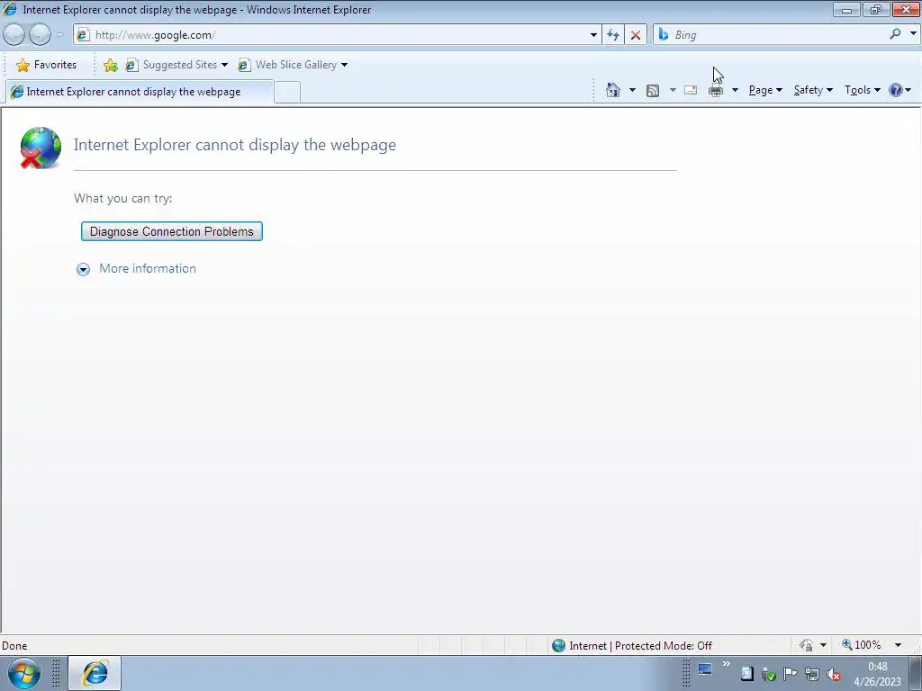Click Safely Remove Hardware tray icon
The width and height of the screenshot is (922, 691).
click(x=768, y=675)
